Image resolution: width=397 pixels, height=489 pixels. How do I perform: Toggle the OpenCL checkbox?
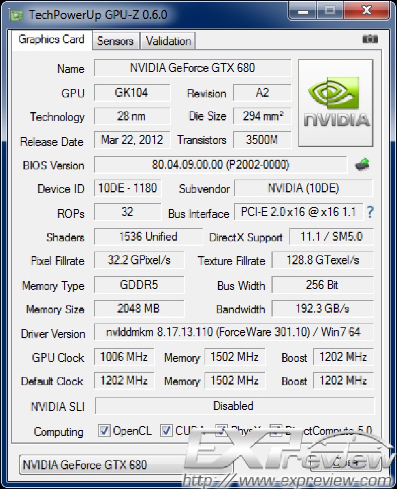click(104, 431)
